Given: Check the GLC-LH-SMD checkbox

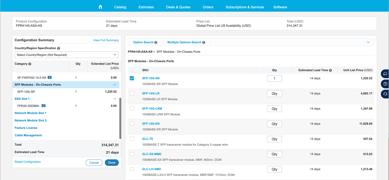Looking at the screenshot, I should tap(132, 169).
